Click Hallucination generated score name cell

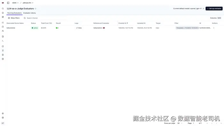tap(11, 28)
